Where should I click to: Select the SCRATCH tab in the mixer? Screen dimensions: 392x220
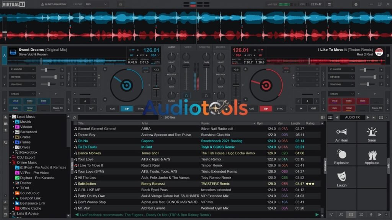click(x=204, y=47)
